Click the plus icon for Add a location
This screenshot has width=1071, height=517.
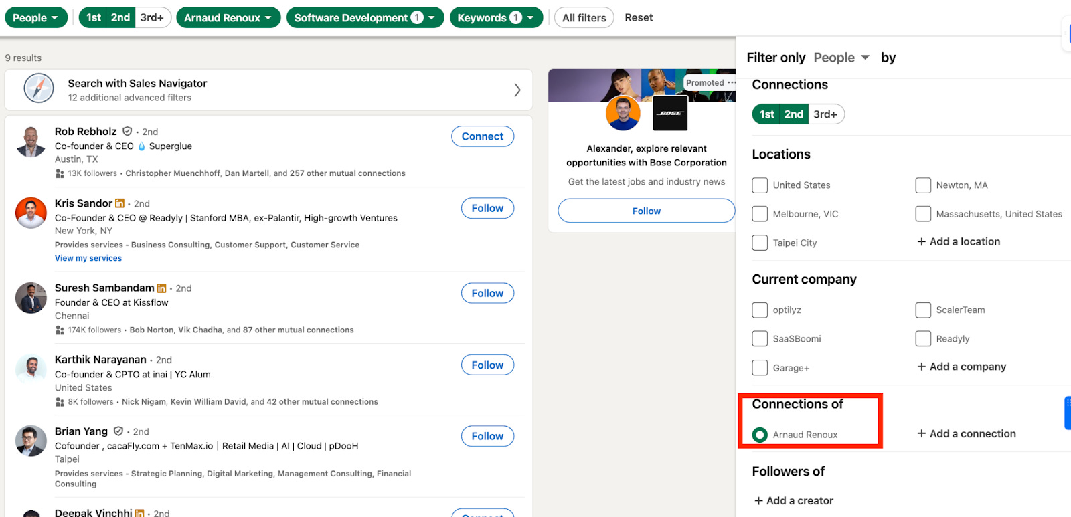coord(922,242)
